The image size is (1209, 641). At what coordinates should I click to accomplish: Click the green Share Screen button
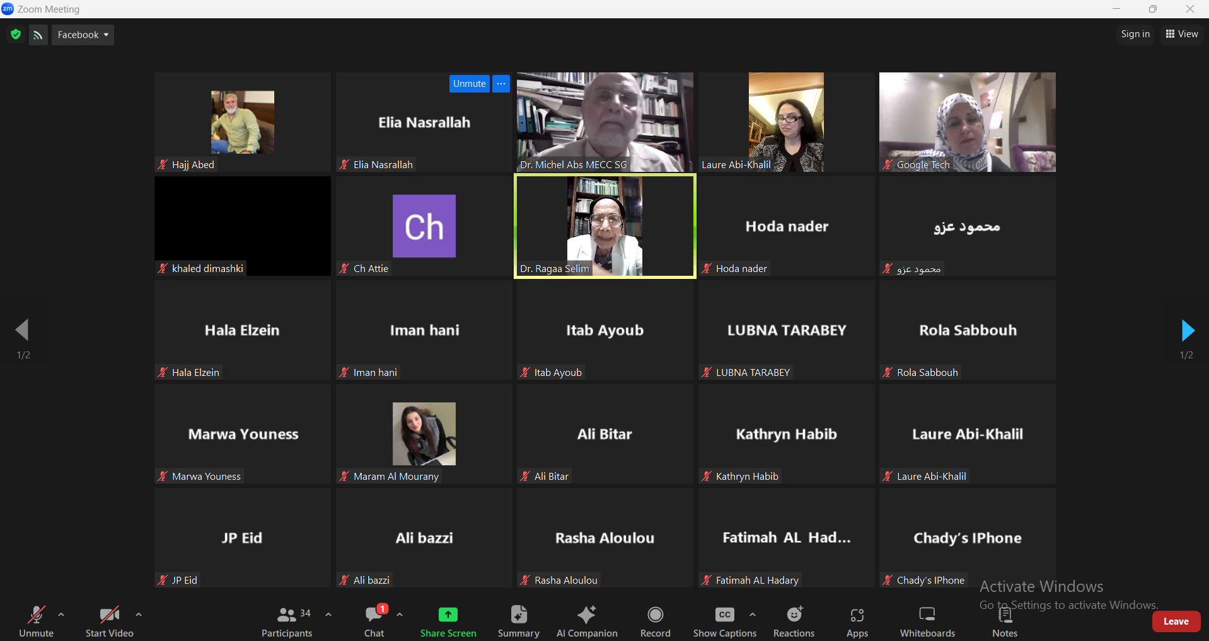click(448, 621)
